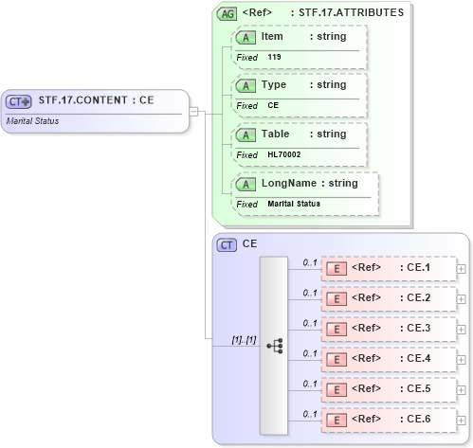Image resolution: width=473 pixels, height=448 pixels.
Task: Click the 0..1 cardinality of CE.1
Action: point(310,262)
